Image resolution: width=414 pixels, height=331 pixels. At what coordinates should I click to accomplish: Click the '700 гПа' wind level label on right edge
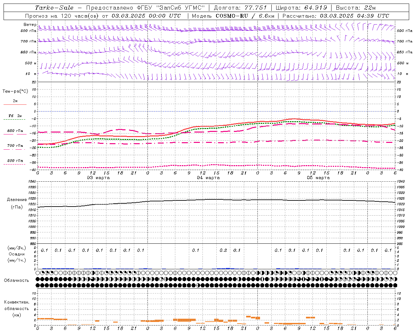click(405, 41)
